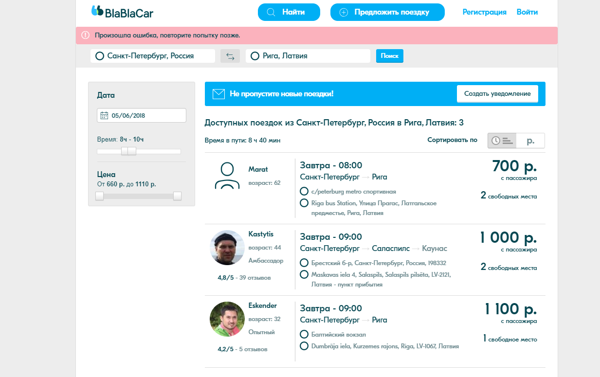Click the error alert exclamation icon

pos(85,35)
